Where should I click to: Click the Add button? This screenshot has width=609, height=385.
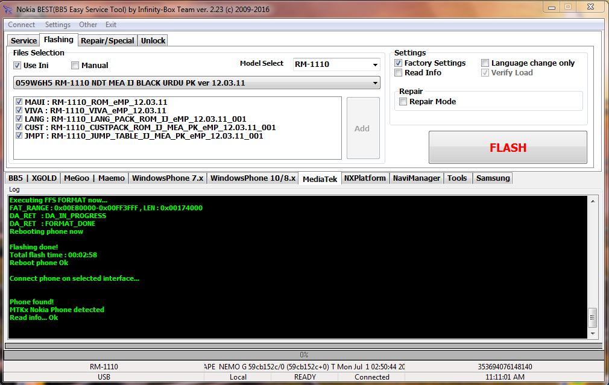click(x=363, y=128)
